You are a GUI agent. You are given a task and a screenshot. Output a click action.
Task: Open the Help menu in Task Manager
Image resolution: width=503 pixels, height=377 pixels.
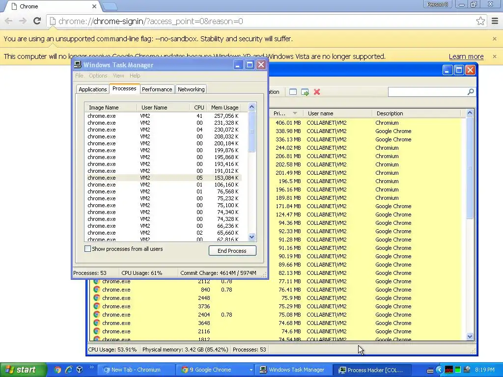135,76
